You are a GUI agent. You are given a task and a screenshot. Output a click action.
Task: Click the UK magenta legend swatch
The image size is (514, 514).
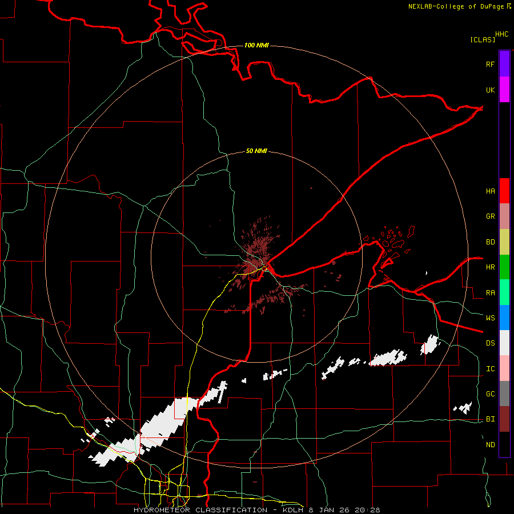(504, 90)
